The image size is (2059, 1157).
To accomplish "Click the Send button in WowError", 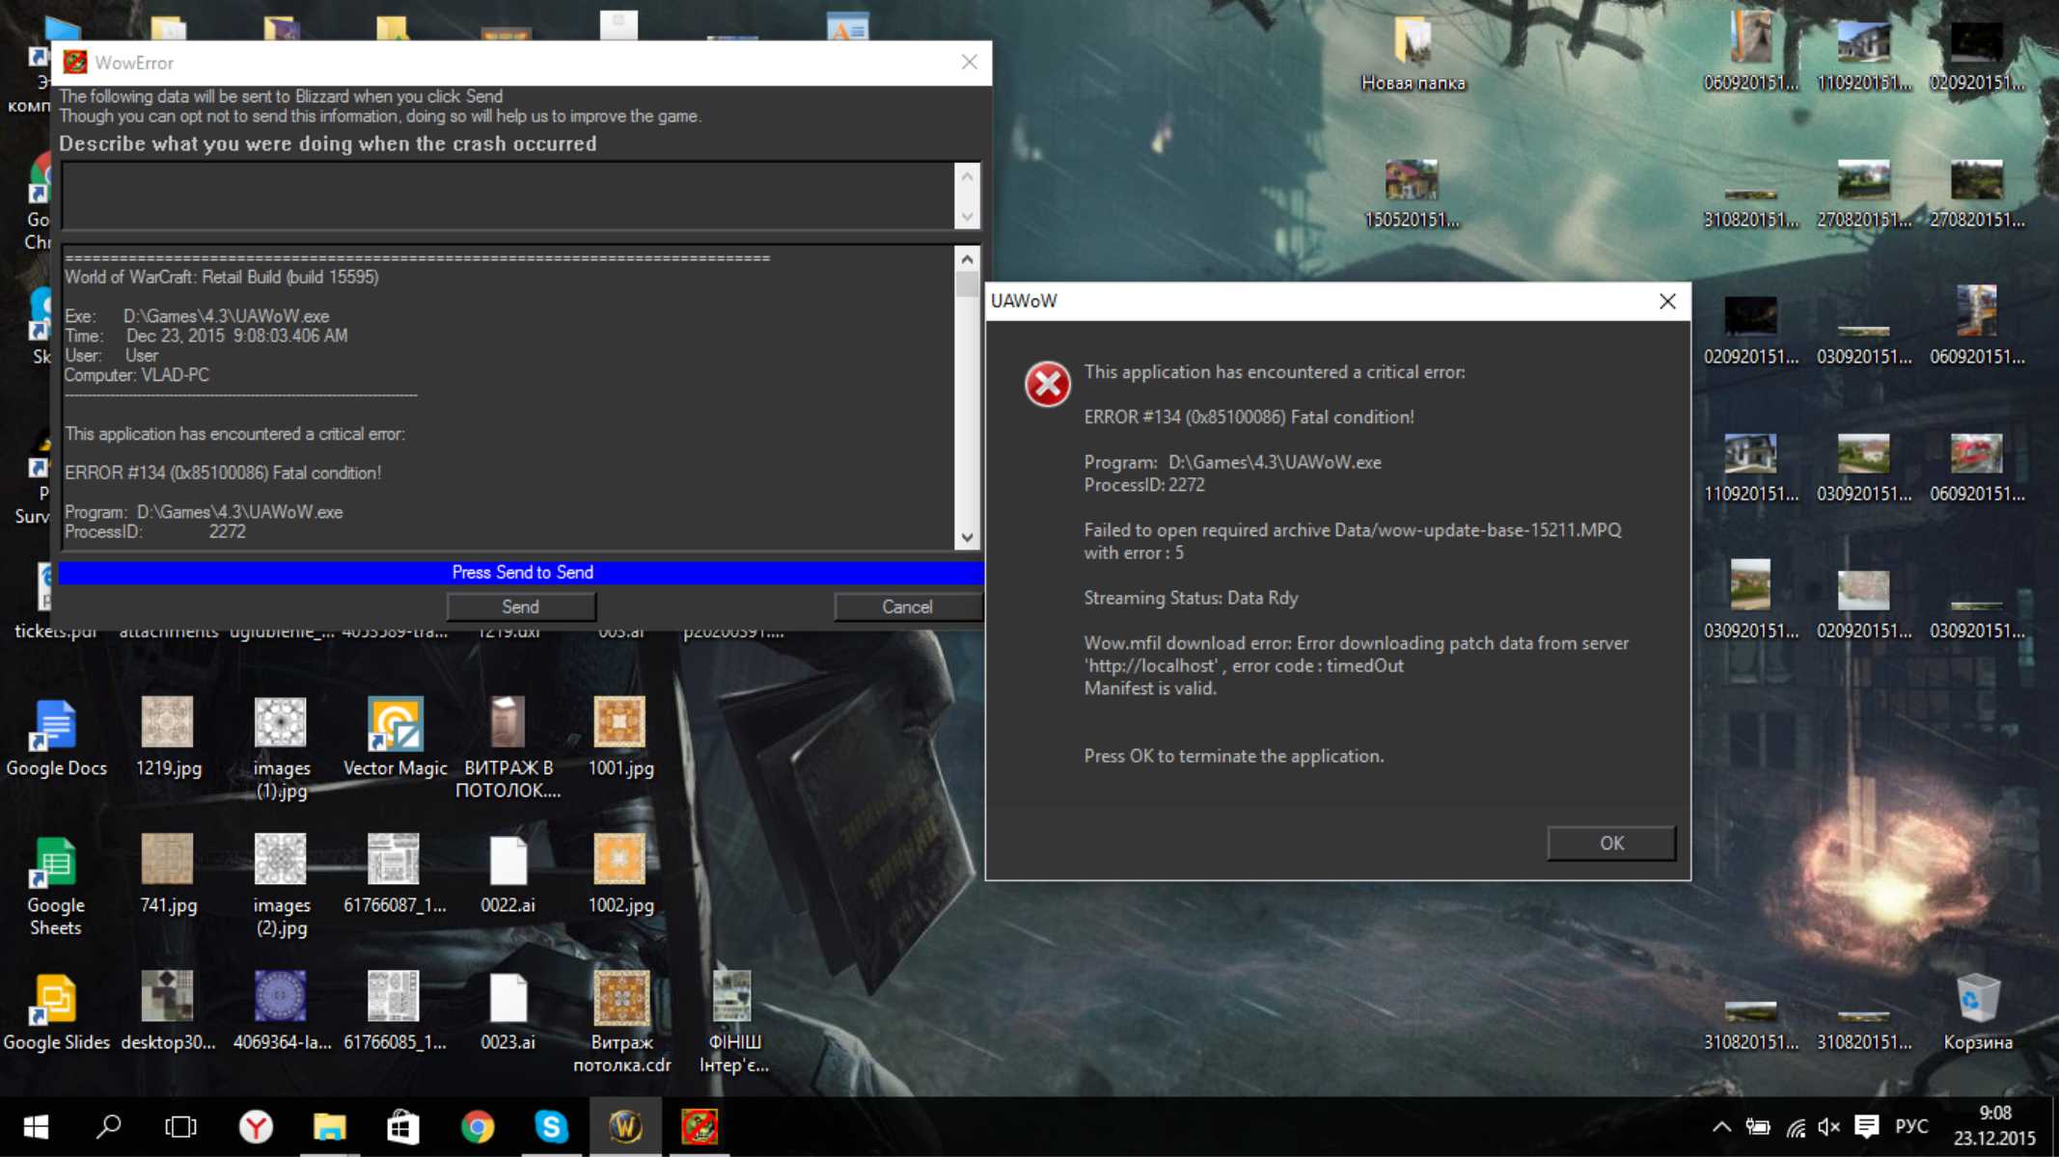I will pos(521,606).
